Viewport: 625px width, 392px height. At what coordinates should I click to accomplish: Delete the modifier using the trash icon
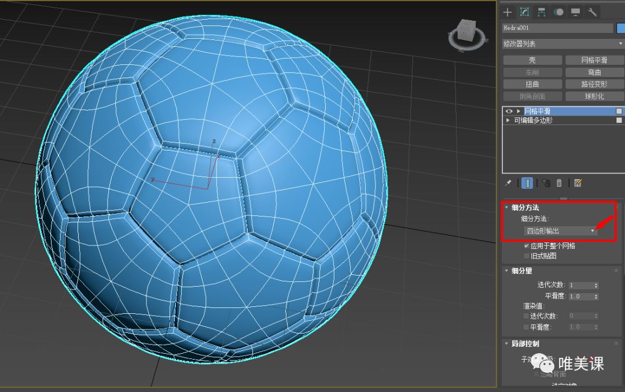tap(559, 183)
